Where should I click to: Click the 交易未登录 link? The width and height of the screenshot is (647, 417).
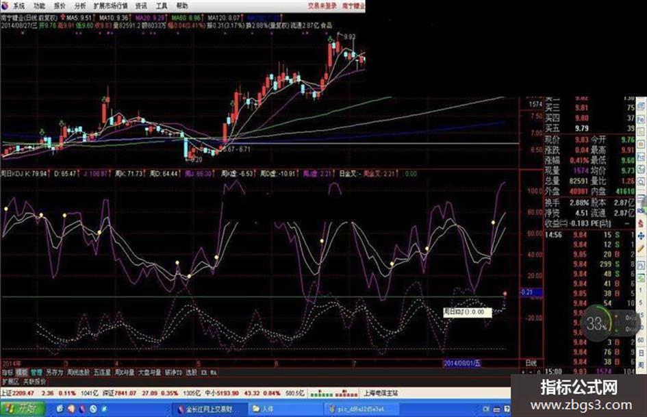(x=322, y=5)
